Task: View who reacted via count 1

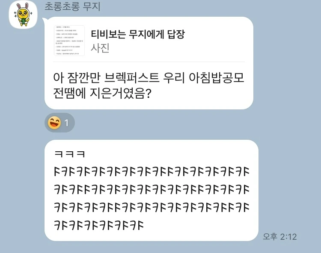Action: pyautogui.click(x=66, y=123)
